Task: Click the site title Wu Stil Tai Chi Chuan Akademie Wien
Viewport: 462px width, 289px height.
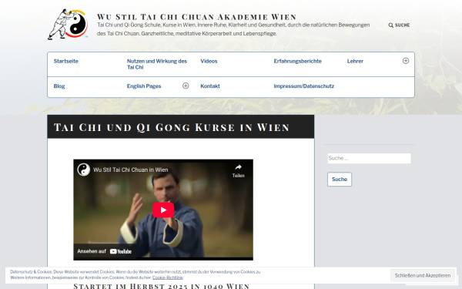Action: point(196,16)
